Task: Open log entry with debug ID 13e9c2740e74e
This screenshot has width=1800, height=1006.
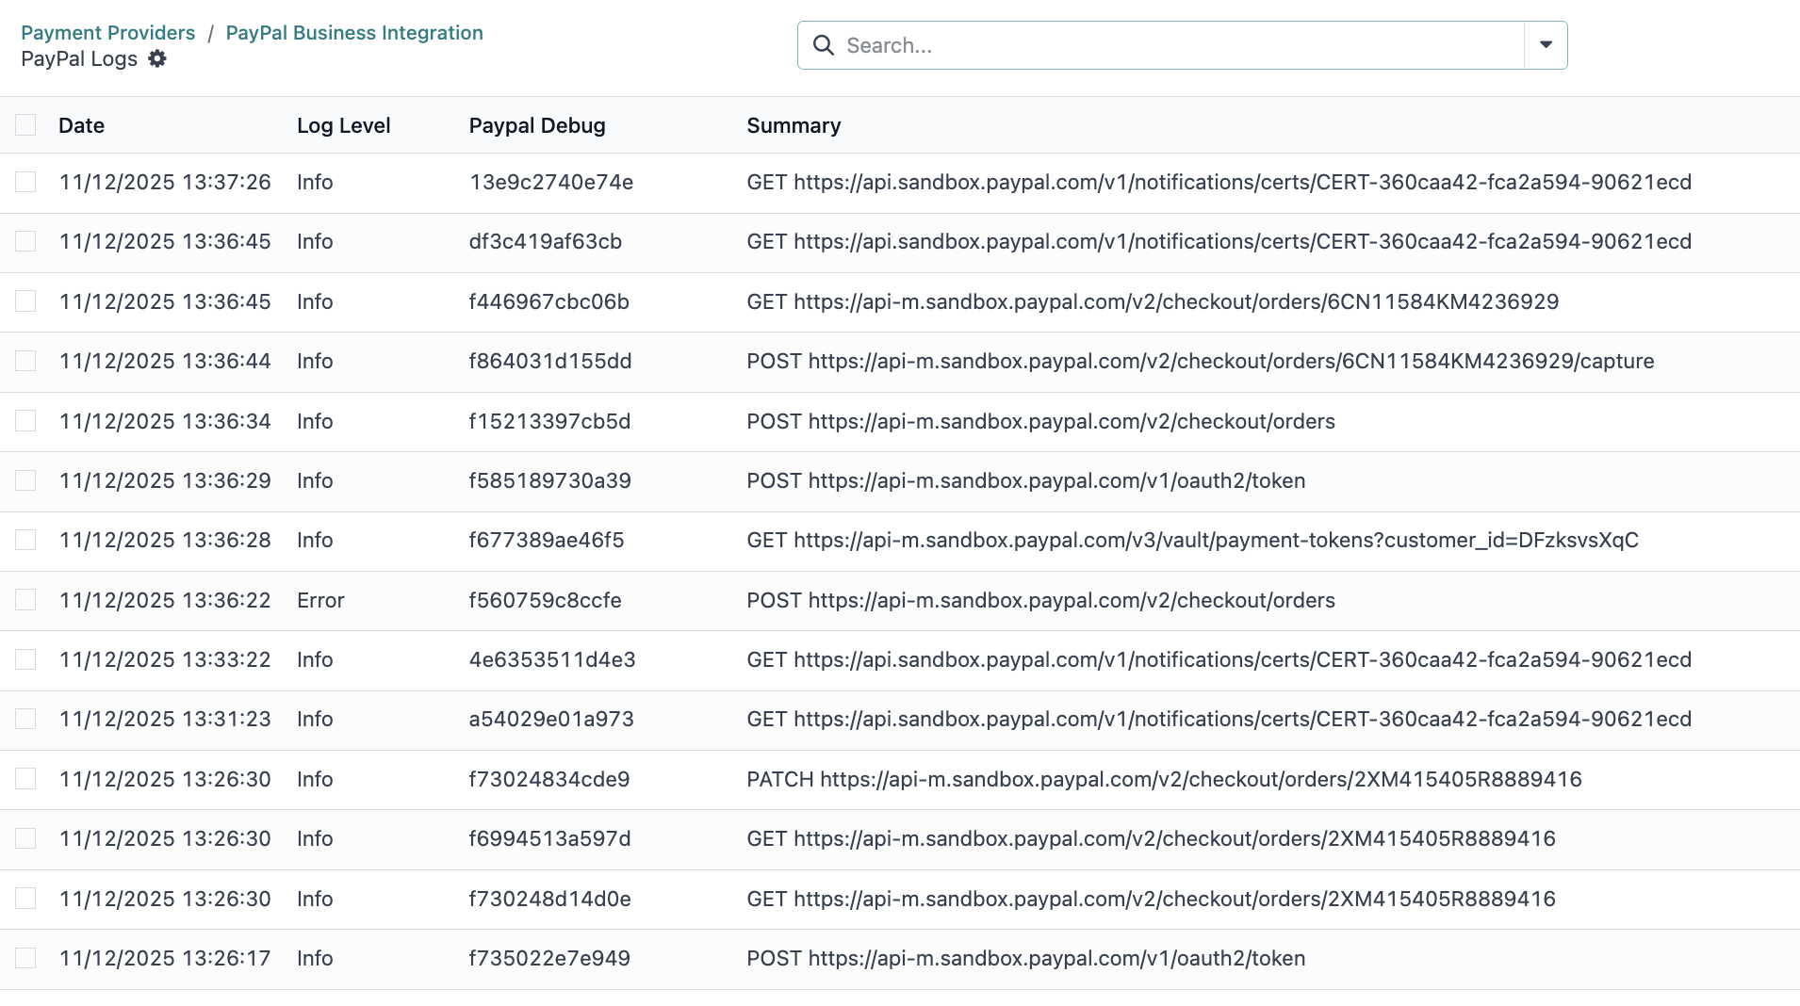Action: pos(551,182)
